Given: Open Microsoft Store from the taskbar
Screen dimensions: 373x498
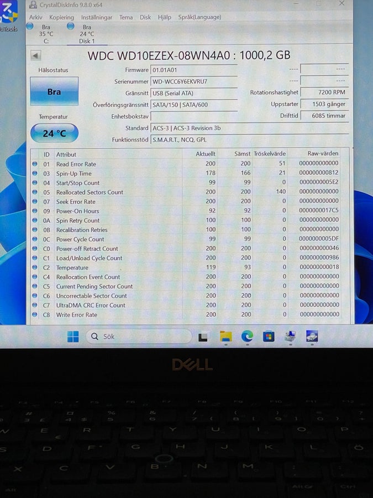Looking at the screenshot, I should pyautogui.click(x=269, y=336).
